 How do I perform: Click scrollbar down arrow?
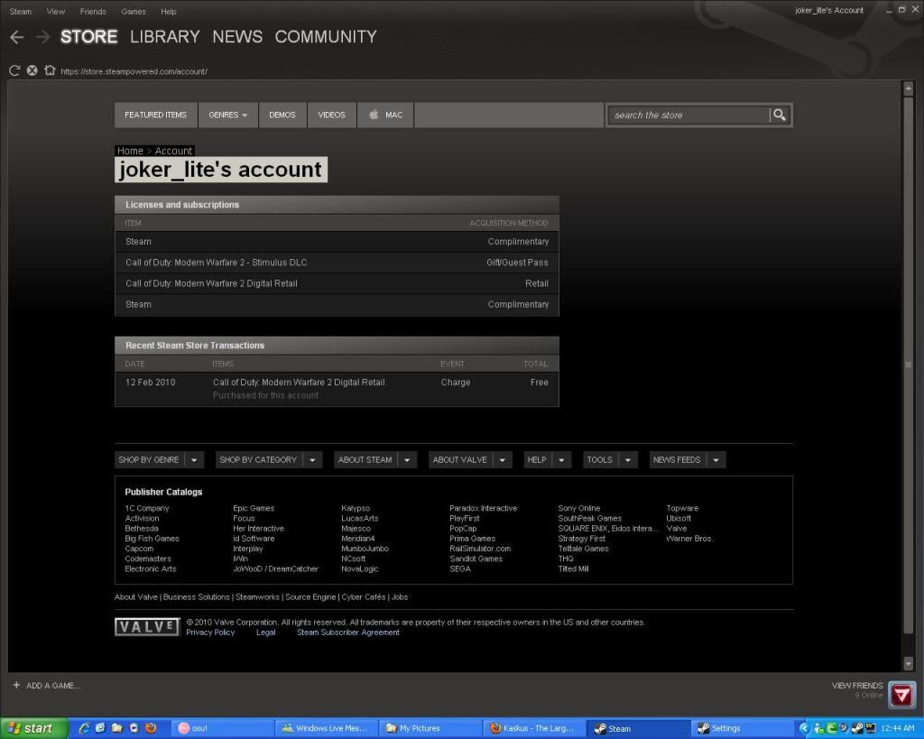pos(908,663)
